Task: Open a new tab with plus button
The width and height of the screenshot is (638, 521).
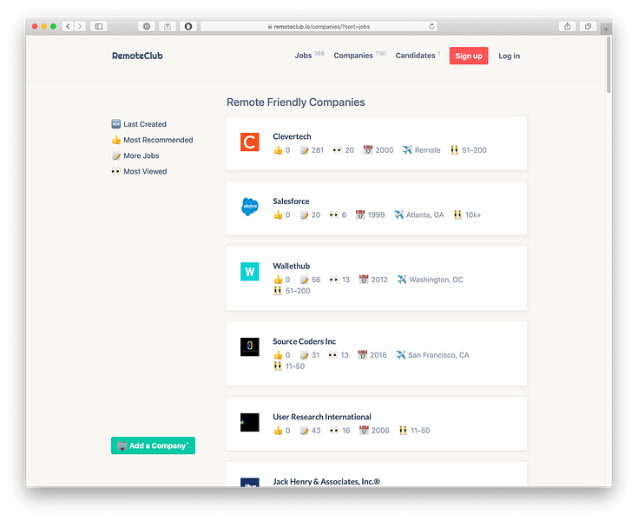Action: 606,30
